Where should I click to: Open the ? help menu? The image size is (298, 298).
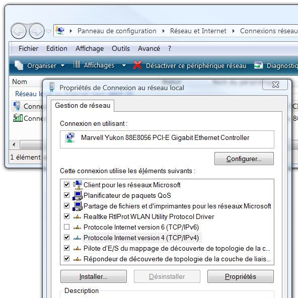coord(170,49)
